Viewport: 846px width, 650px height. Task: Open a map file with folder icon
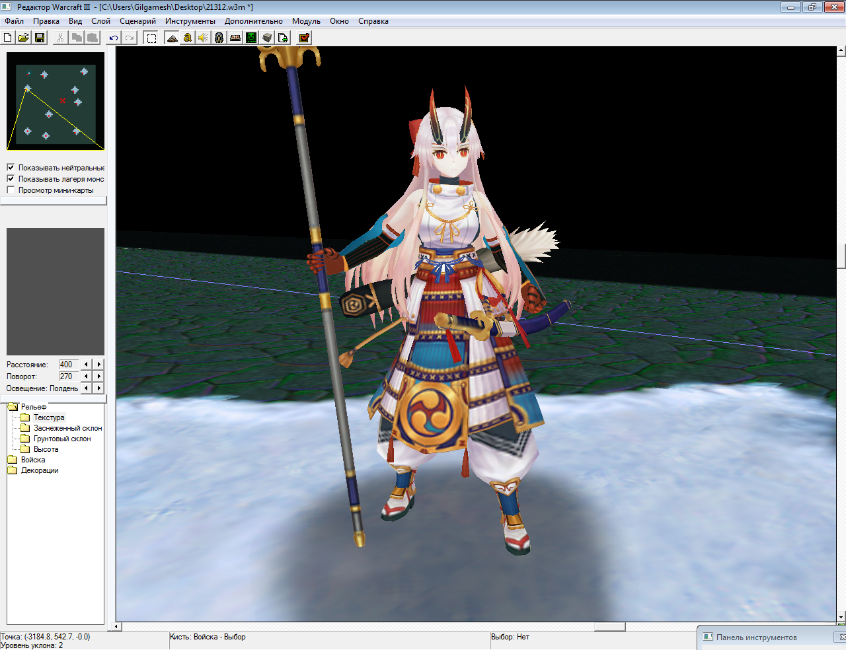click(24, 38)
